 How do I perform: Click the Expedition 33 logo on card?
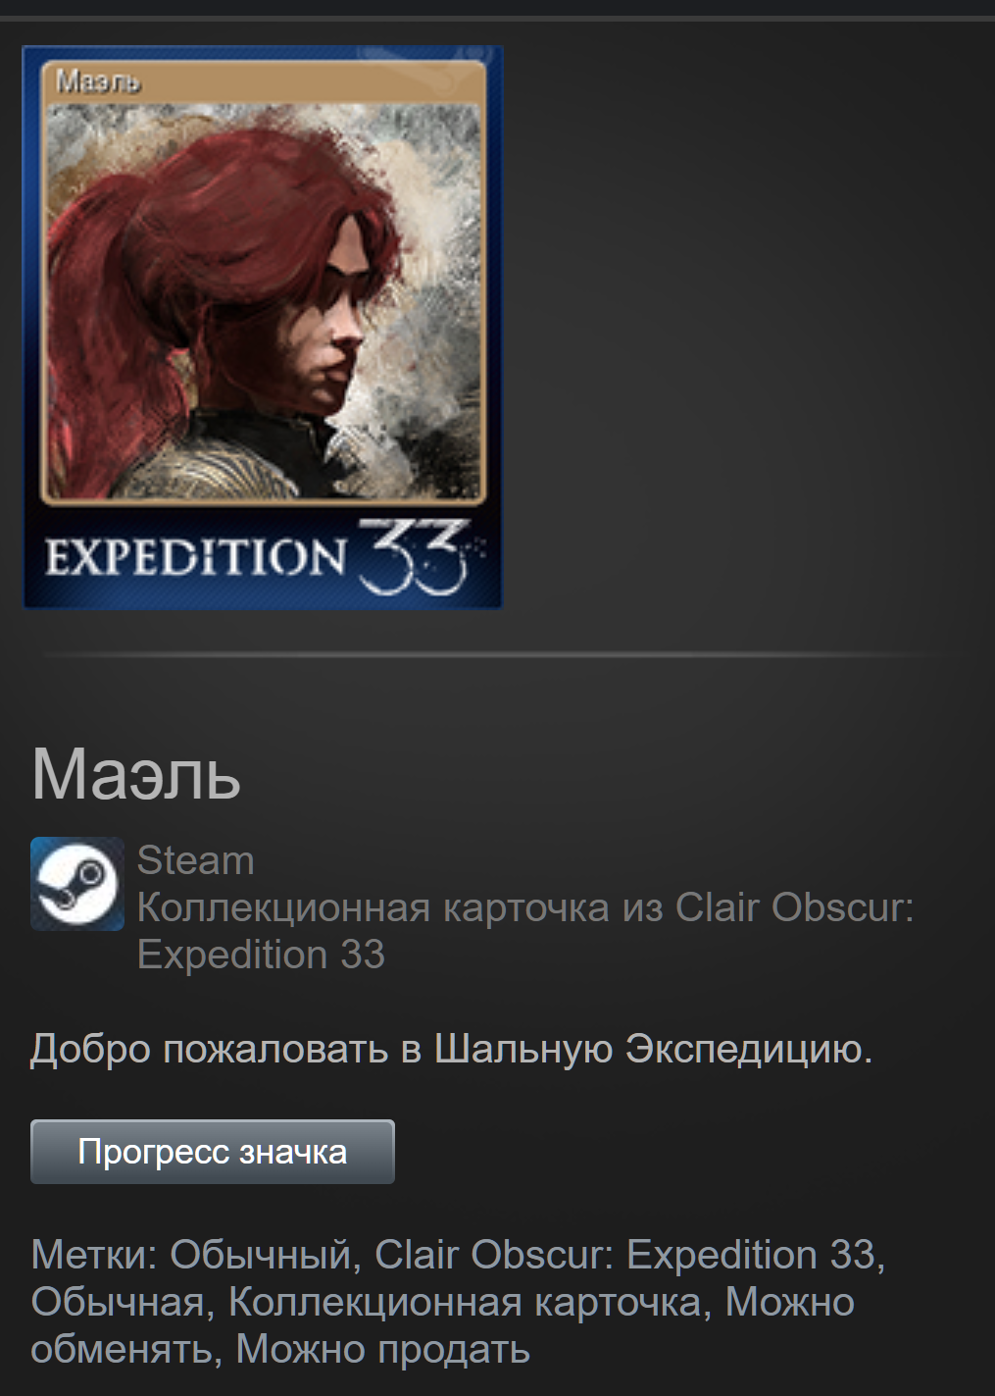[259, 557]
